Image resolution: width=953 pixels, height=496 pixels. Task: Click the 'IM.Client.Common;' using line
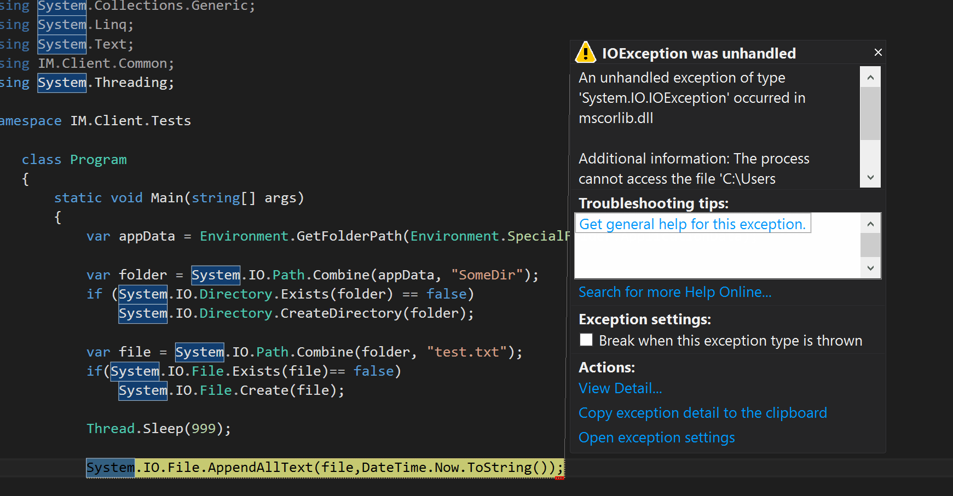[x=106, y=63]
